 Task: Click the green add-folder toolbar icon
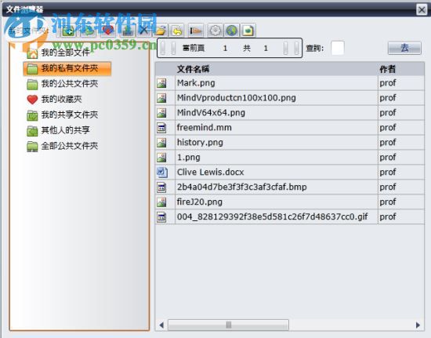(68, 31)
